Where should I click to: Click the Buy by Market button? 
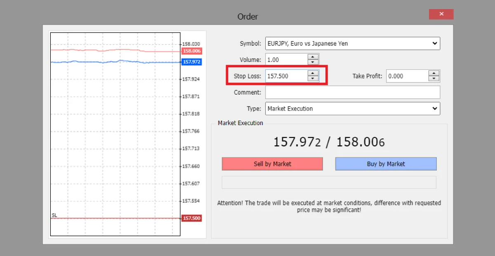pos(385,164)
